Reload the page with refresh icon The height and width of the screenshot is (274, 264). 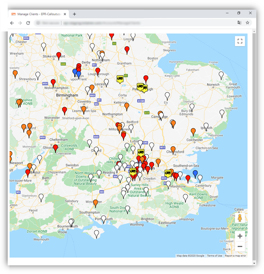28,23
